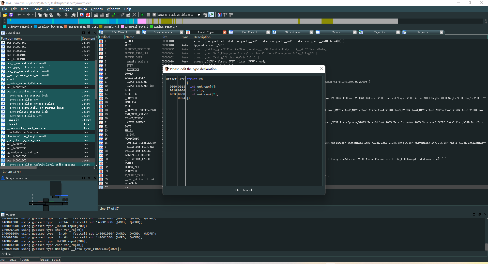Image resolution: width=488 pixels, height=264 pixels.
Task: Open the Debugger menu
Action: tap(65, 9)
